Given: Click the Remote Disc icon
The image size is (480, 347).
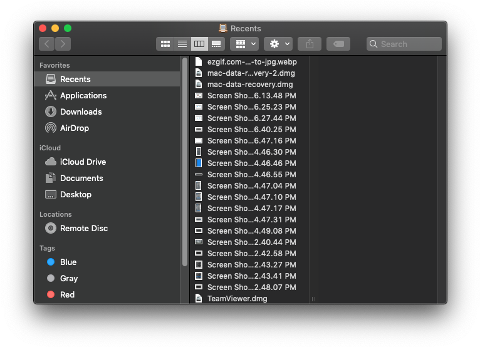Looking at the screenshot, I should click(51, 228).
